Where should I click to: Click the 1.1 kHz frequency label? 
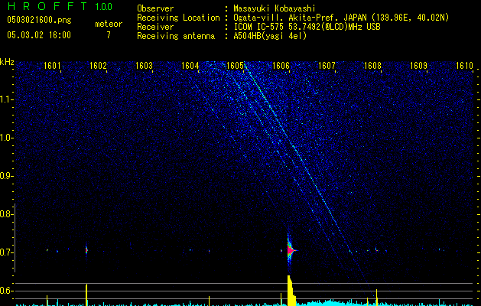tap(5, 99)
